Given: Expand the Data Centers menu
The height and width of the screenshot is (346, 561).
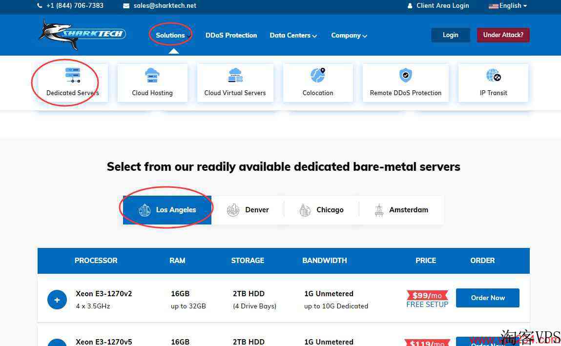Looking at the screenshot, I should tap(293, 35).
